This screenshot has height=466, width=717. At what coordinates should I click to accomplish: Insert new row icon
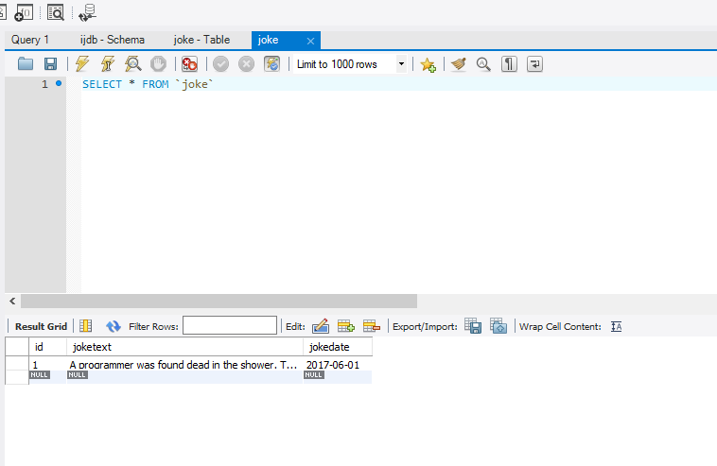pos(346,326)
